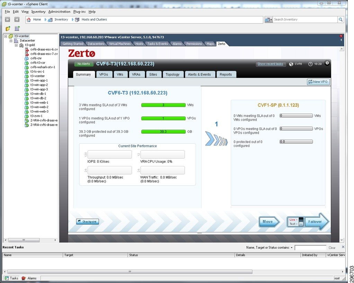Screen dimensions: 354x283
Task: Click the new folder toolbar icon
Action: click(8, 28)
